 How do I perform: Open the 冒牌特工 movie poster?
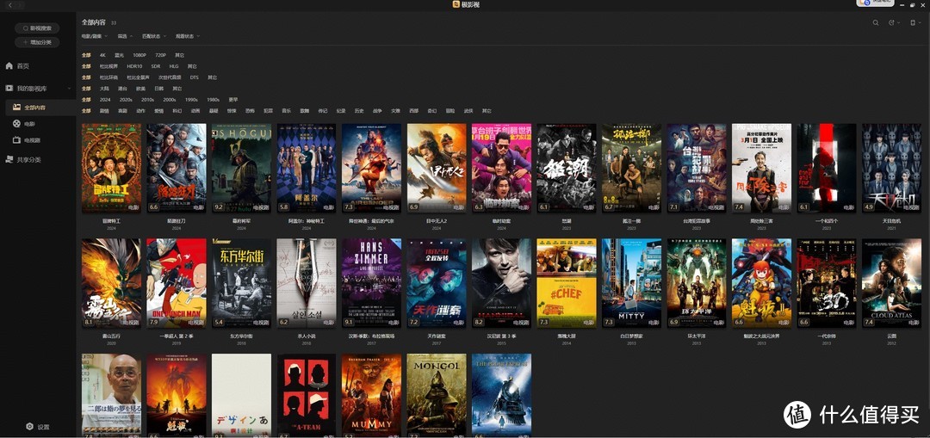coord(111,168)
